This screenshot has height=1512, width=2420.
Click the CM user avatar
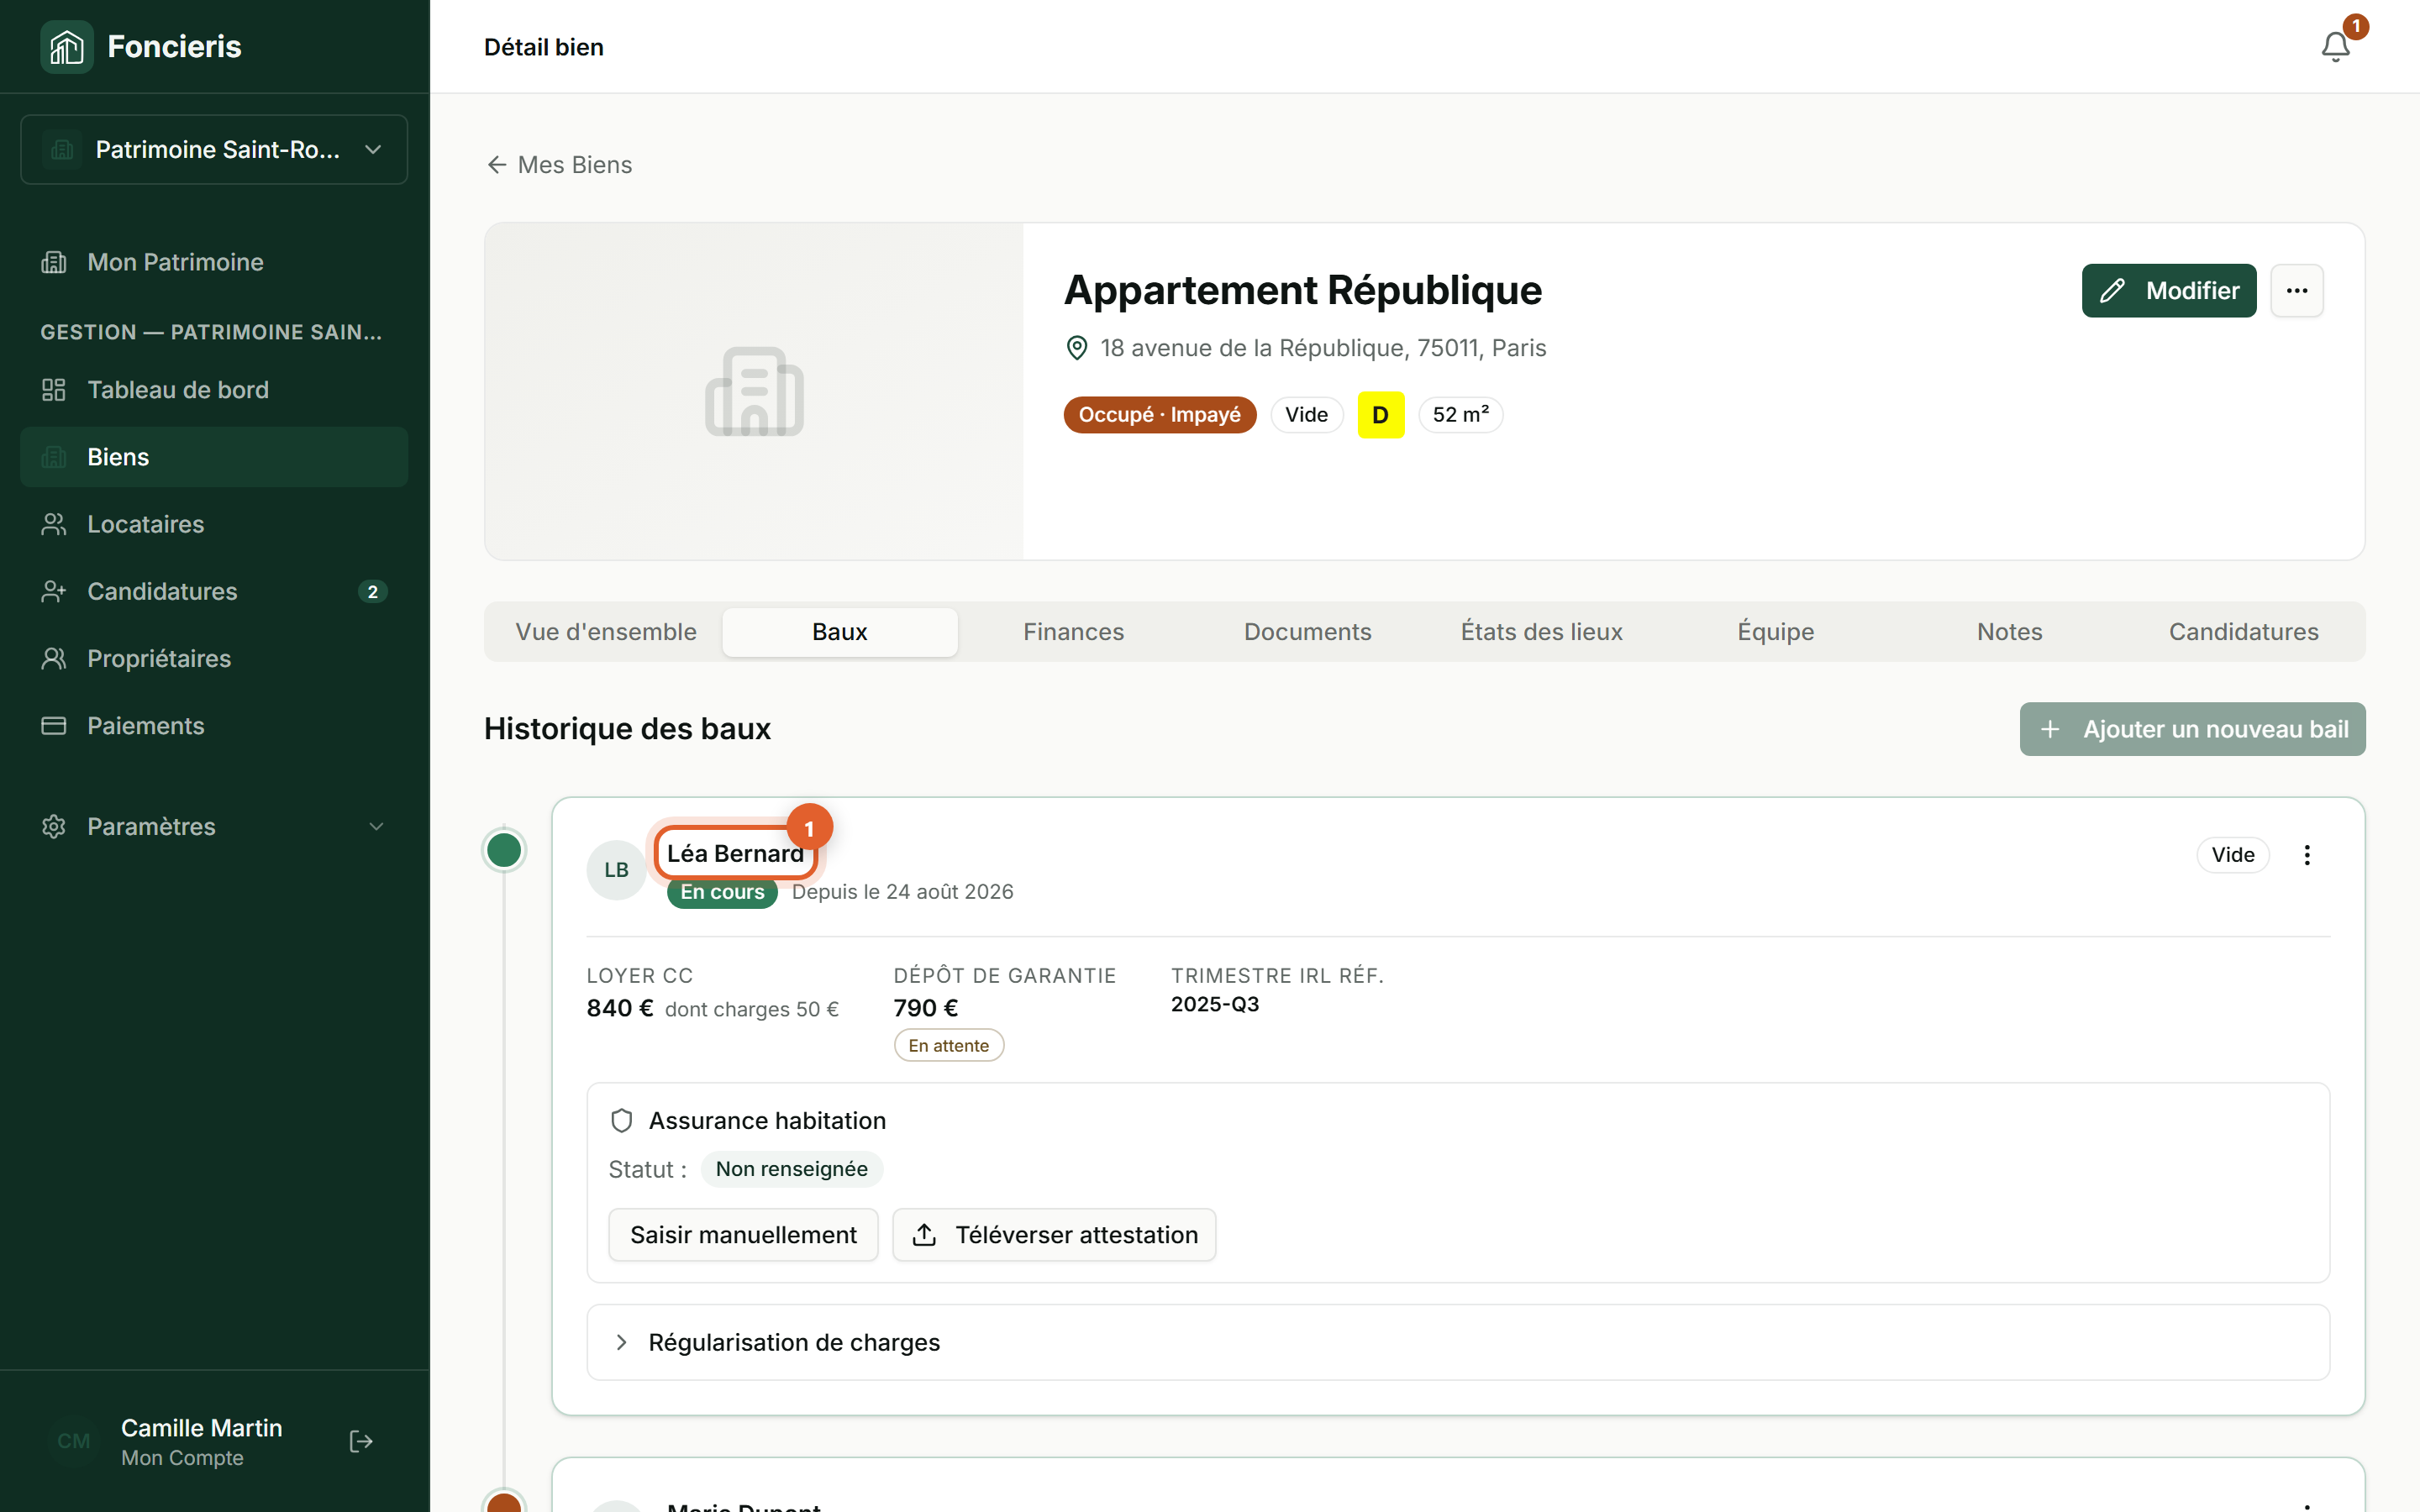coord(73,1441)
